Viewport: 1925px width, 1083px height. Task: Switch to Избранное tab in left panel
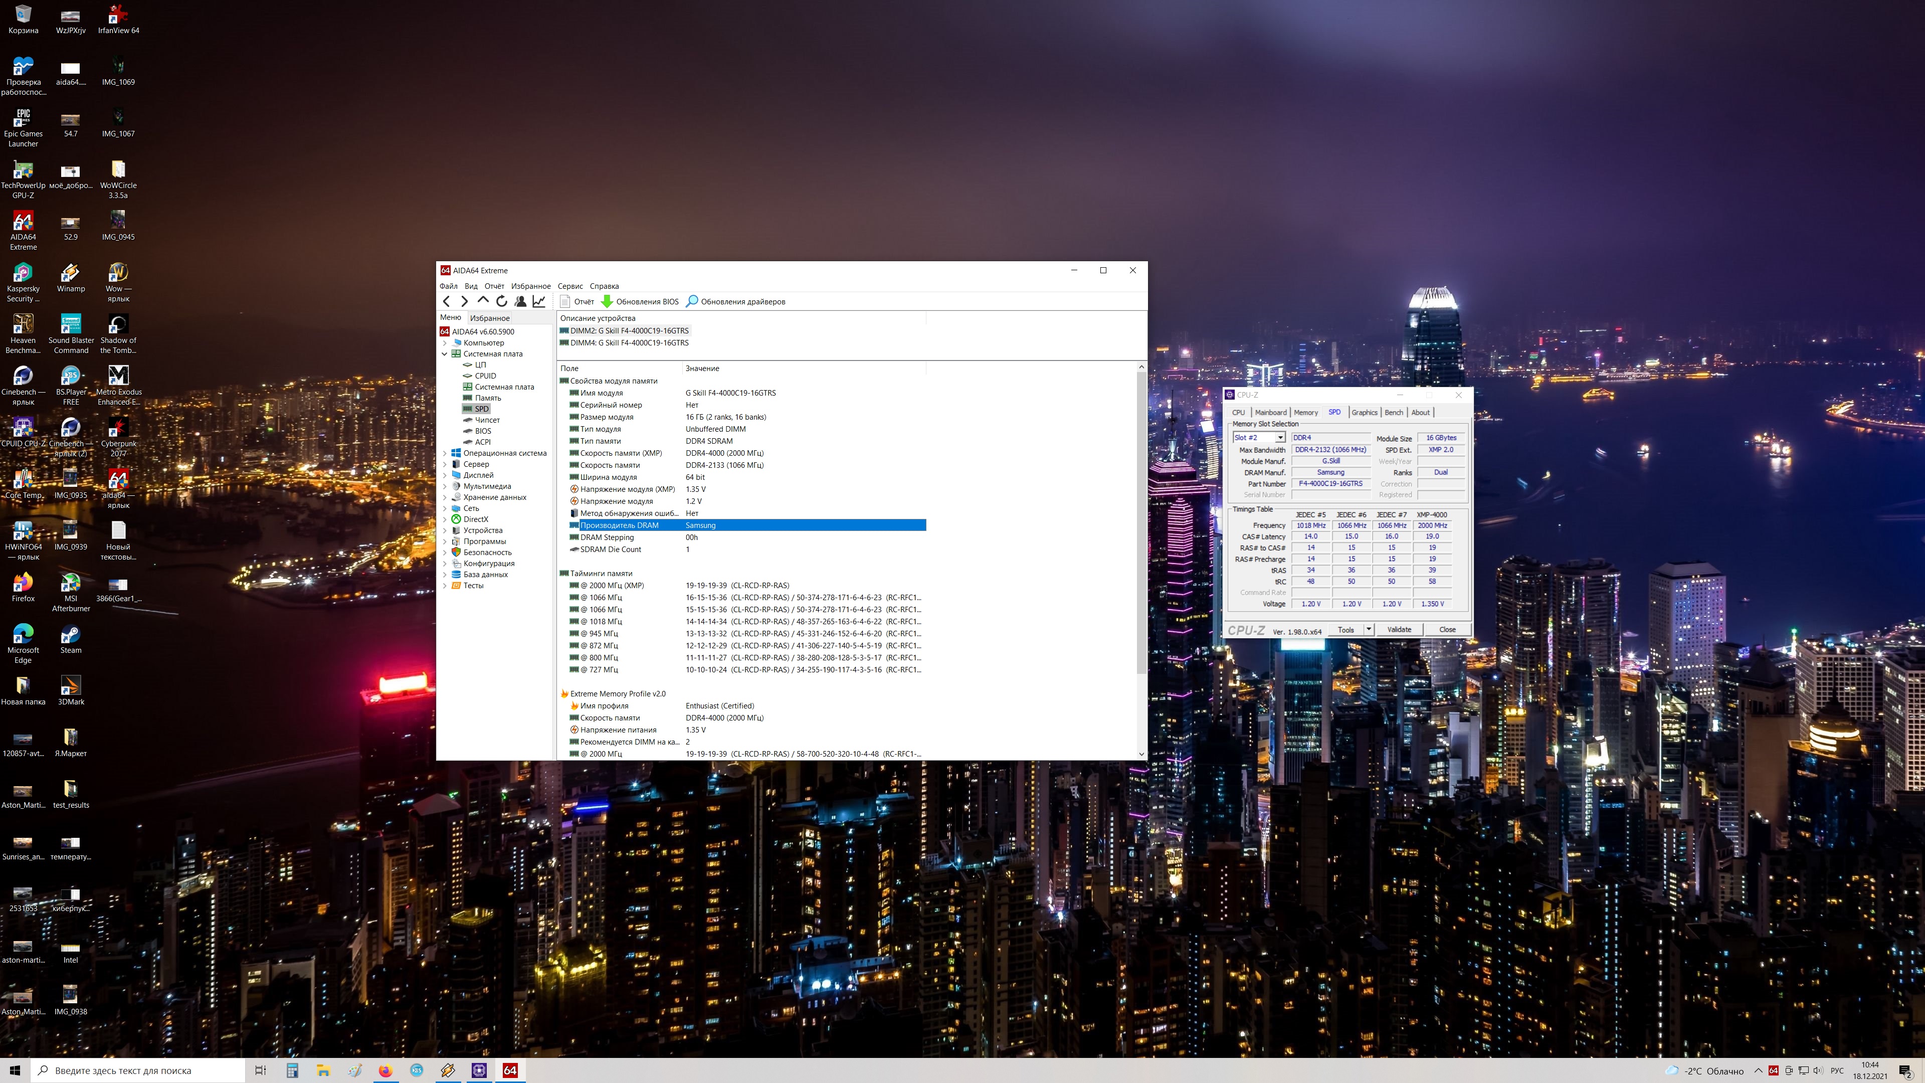[489, 318]
